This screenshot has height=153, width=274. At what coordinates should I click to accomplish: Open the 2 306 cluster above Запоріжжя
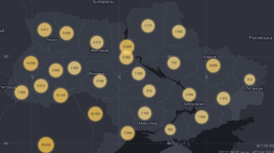pos(189,94)
